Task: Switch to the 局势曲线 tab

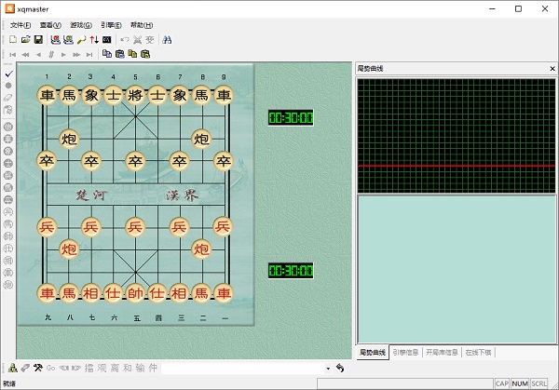Action: pyautogui.click(x=373, y=352)
